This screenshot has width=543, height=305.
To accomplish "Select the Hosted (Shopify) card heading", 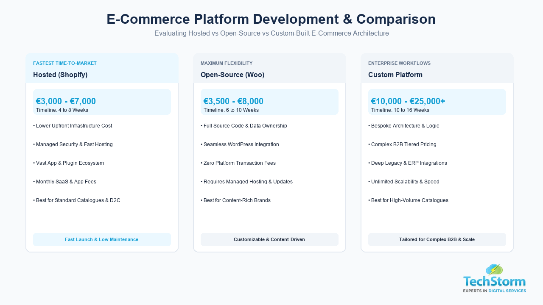I will coord(60,75).
